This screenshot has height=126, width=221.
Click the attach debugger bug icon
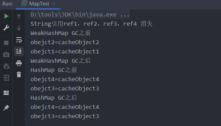point(6,66)
